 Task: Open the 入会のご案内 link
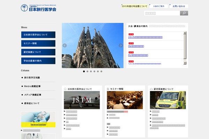(158, 6)
